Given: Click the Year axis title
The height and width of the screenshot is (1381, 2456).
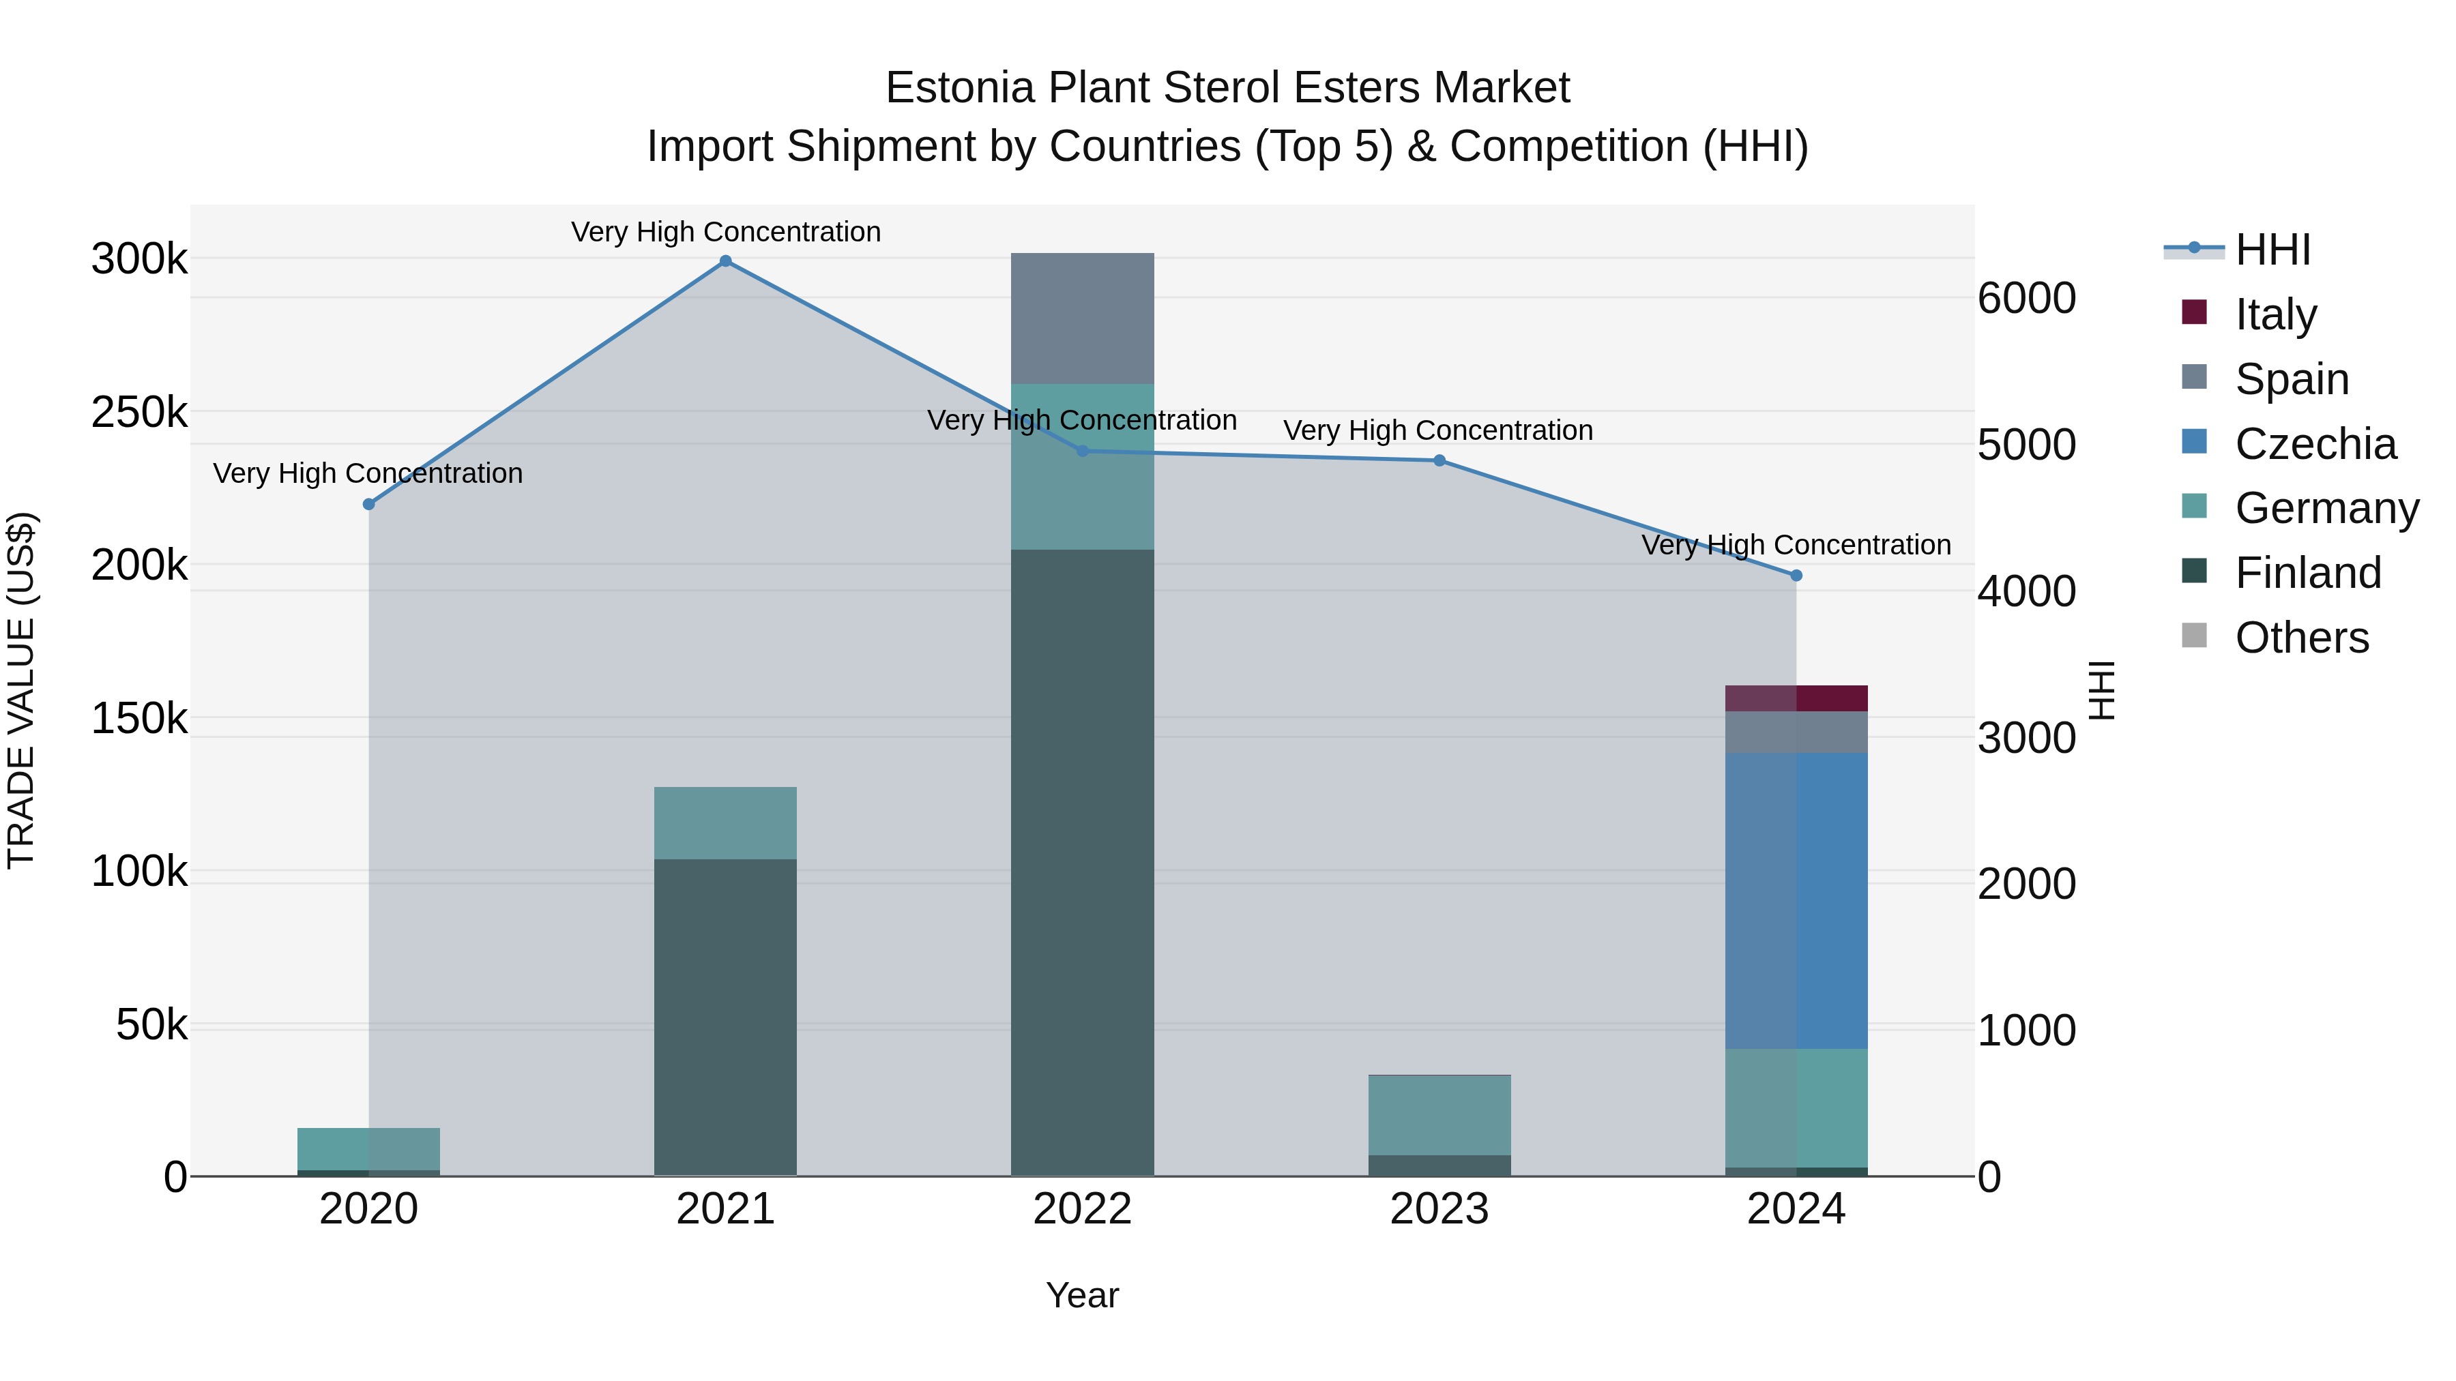Looking at the screenshot, I should [1082, 1295].
